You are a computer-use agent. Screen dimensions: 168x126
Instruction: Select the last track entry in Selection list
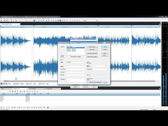pos(71,51)
